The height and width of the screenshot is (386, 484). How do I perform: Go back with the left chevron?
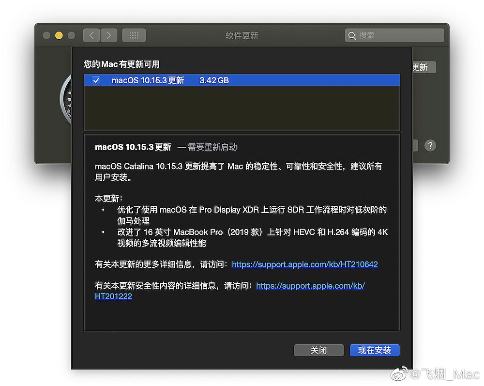coord(91,35)
